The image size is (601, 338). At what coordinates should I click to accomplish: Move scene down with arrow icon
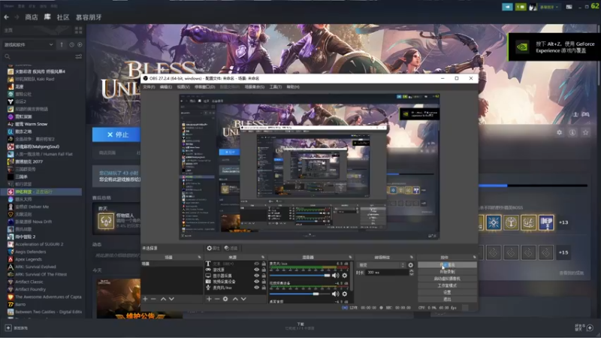coord(171,299)
